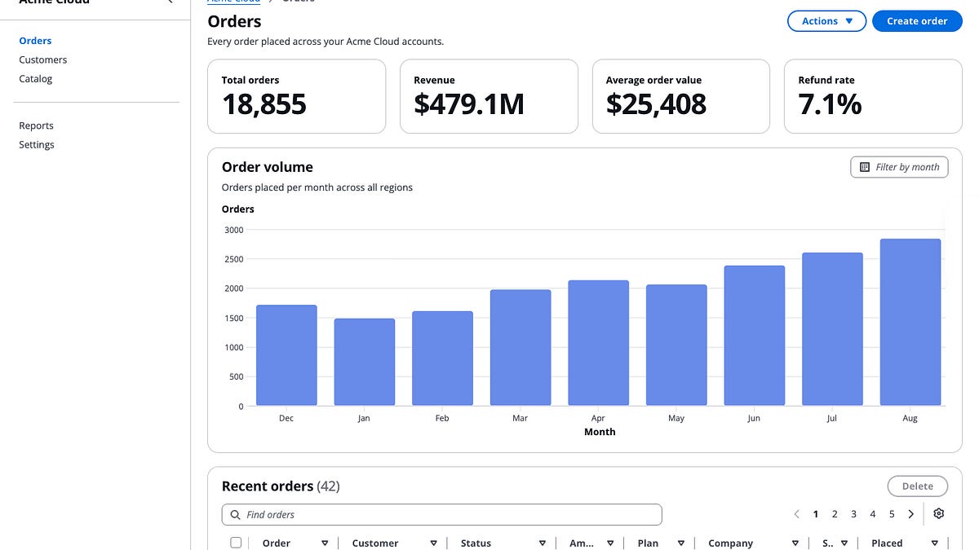Click the Aug bar in the chart
979x550 pixels.
coord(910,323)
